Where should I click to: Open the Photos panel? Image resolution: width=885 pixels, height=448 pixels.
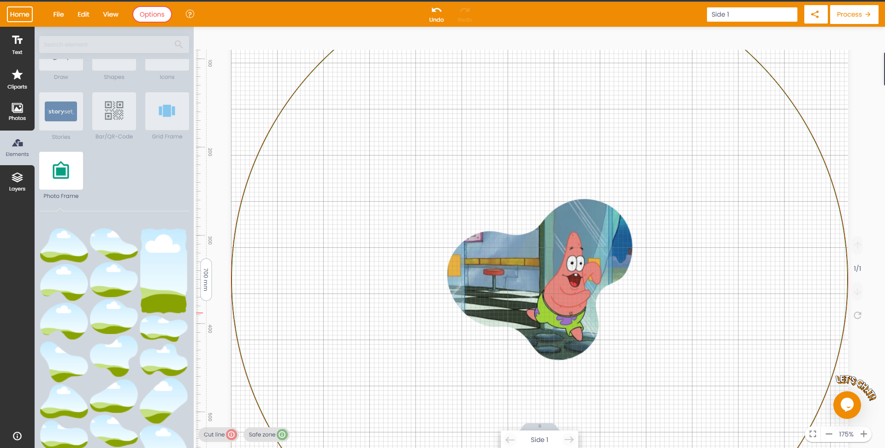(17, 112)
